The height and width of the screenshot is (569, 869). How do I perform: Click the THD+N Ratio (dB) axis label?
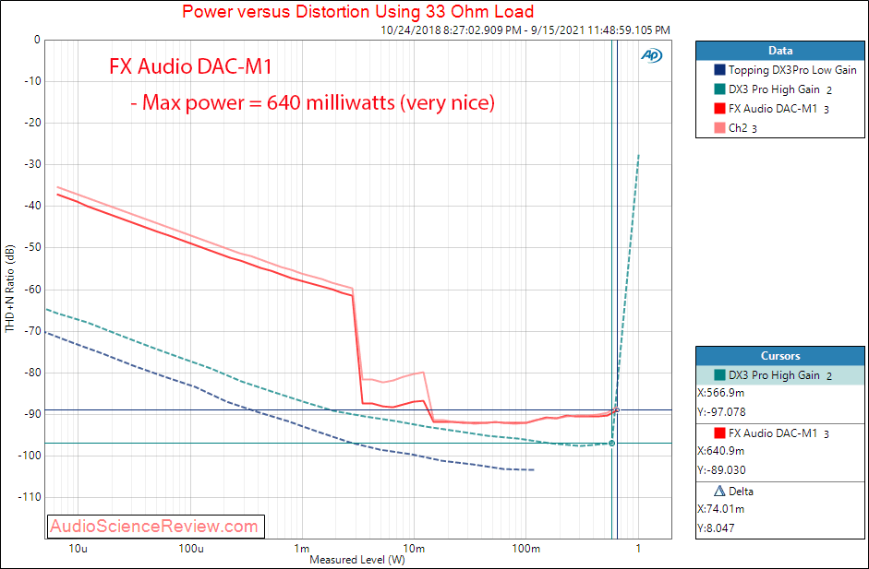pyautogui.click(x=10, y=289)
